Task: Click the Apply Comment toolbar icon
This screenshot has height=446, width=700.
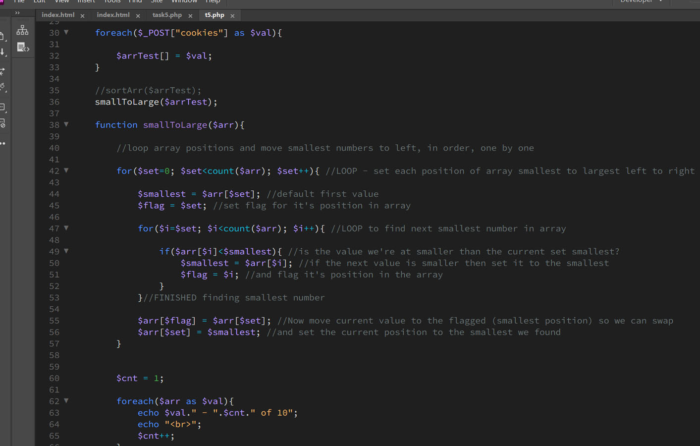Action: (x=2, y=107)
